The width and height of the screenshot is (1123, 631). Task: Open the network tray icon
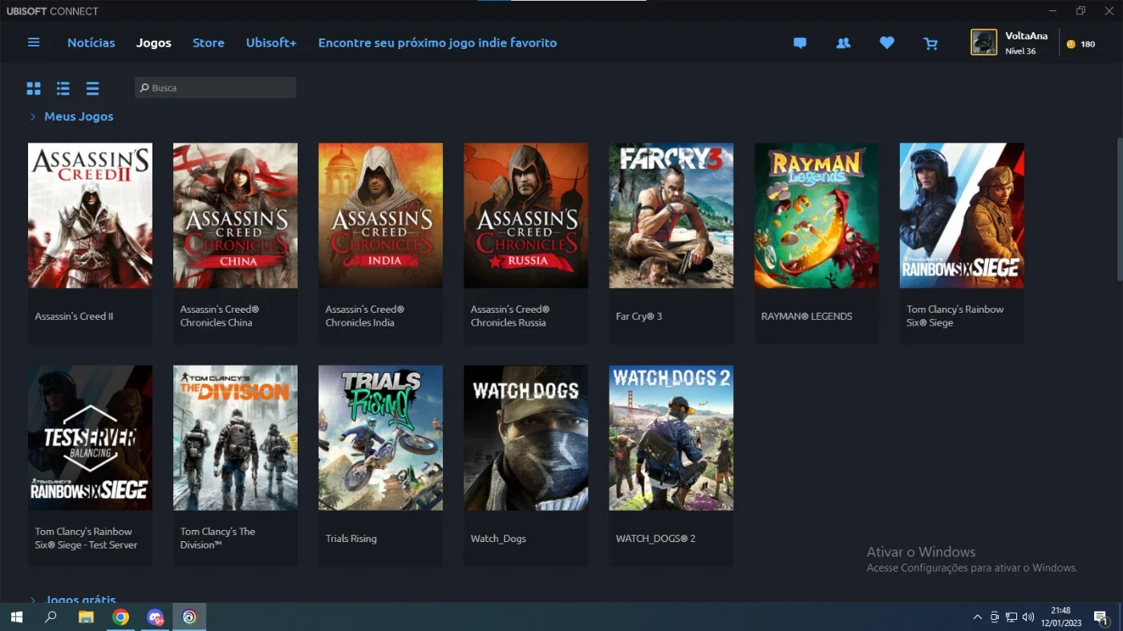pos(1012,617)
